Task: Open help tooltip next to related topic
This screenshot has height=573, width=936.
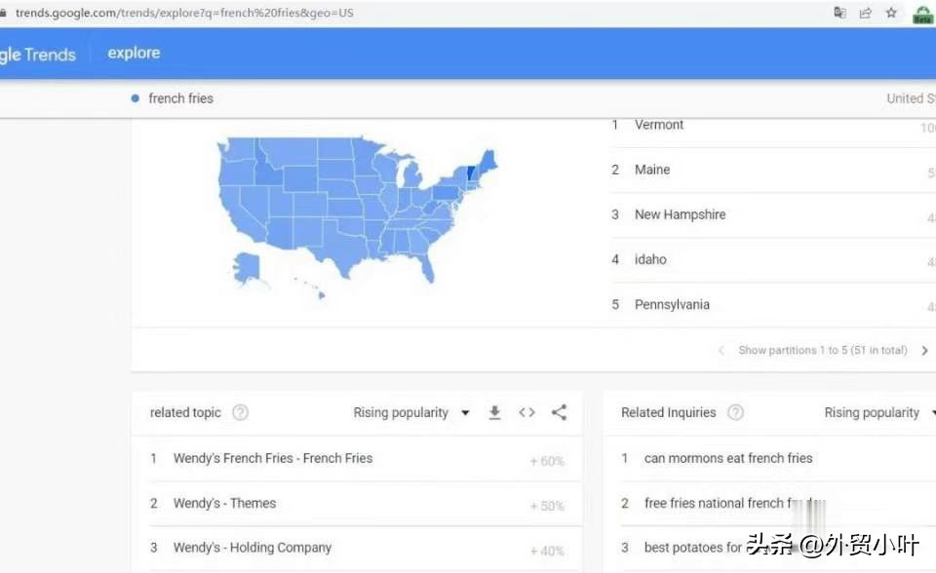Action: coord(240,413)
